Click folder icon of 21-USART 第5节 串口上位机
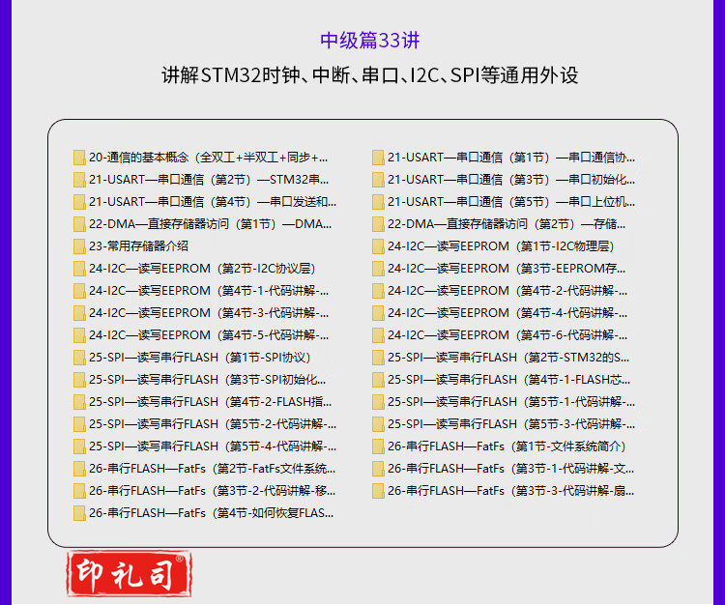The height and width of the screenshot is (605, 725). [378, 202]
